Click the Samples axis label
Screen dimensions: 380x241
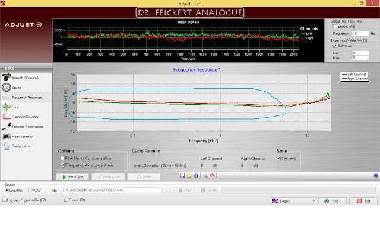[188, 59]
